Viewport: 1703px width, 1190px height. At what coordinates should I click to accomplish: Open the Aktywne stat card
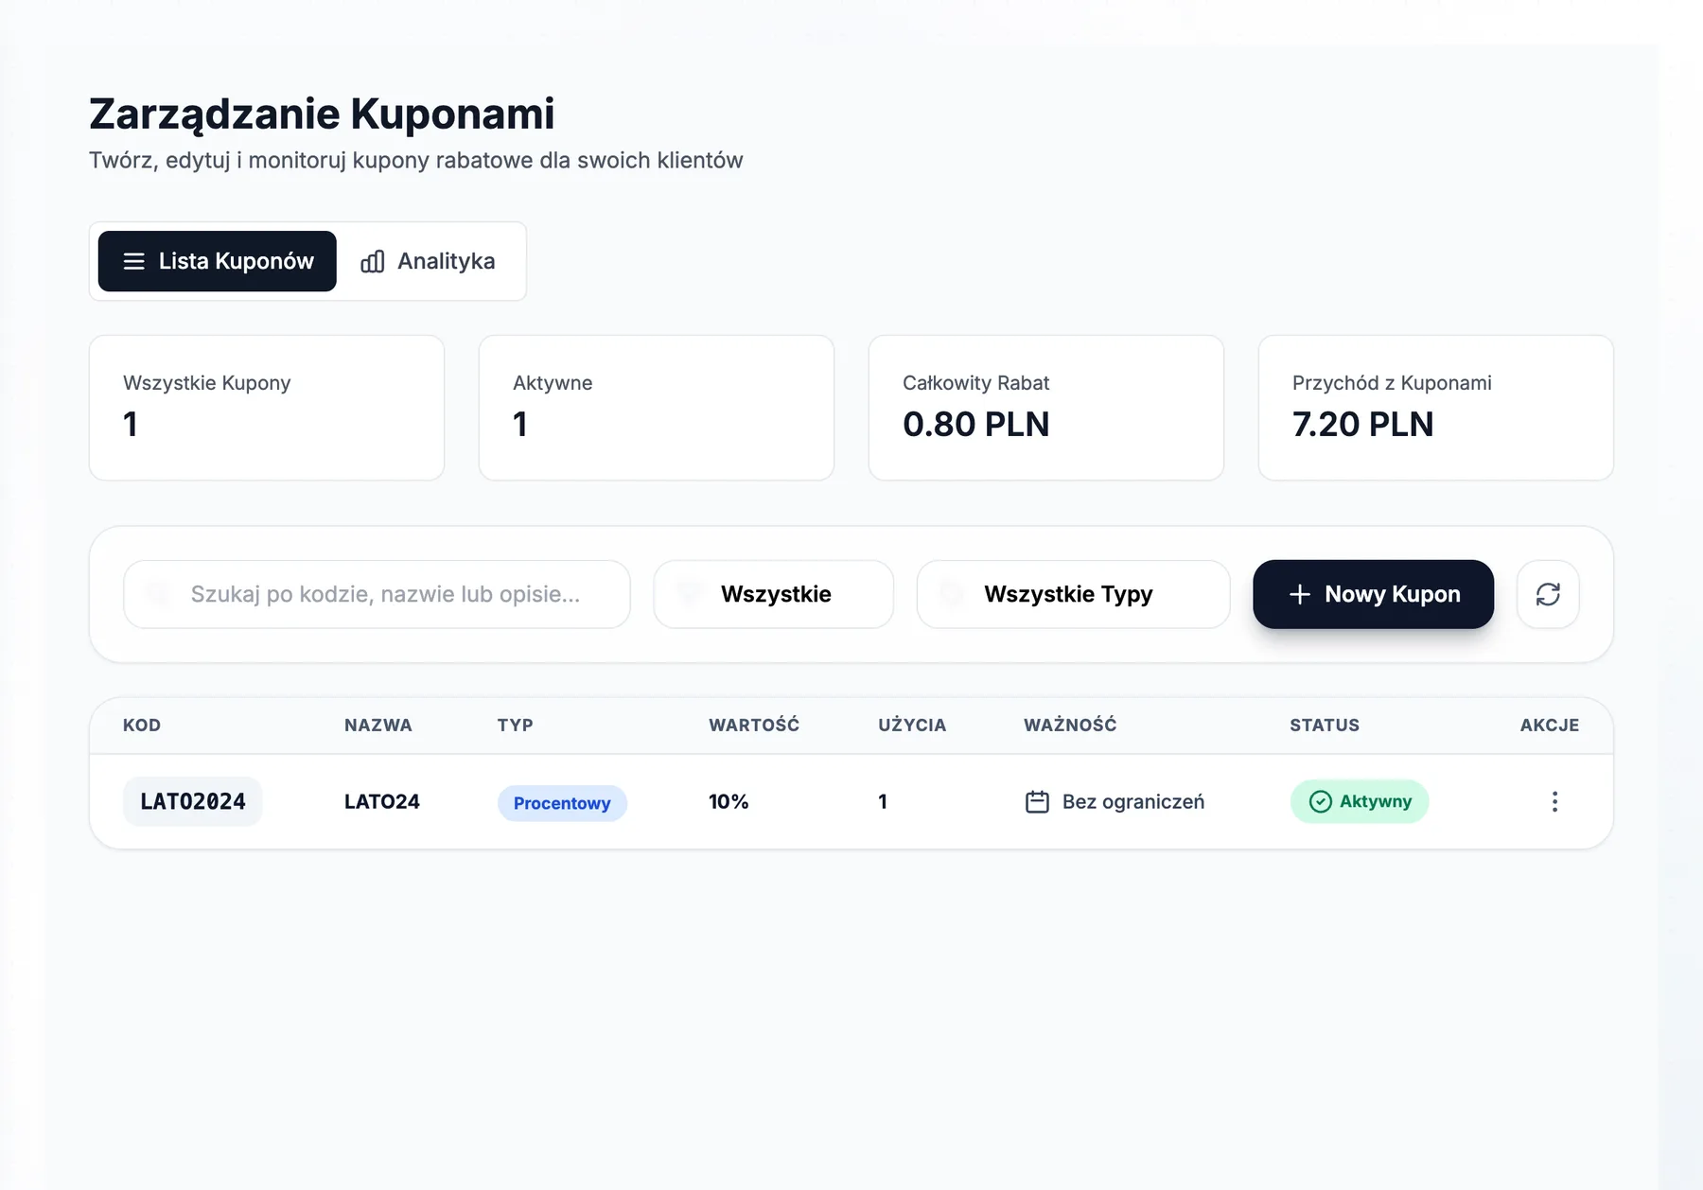click(x=657, y=408)
